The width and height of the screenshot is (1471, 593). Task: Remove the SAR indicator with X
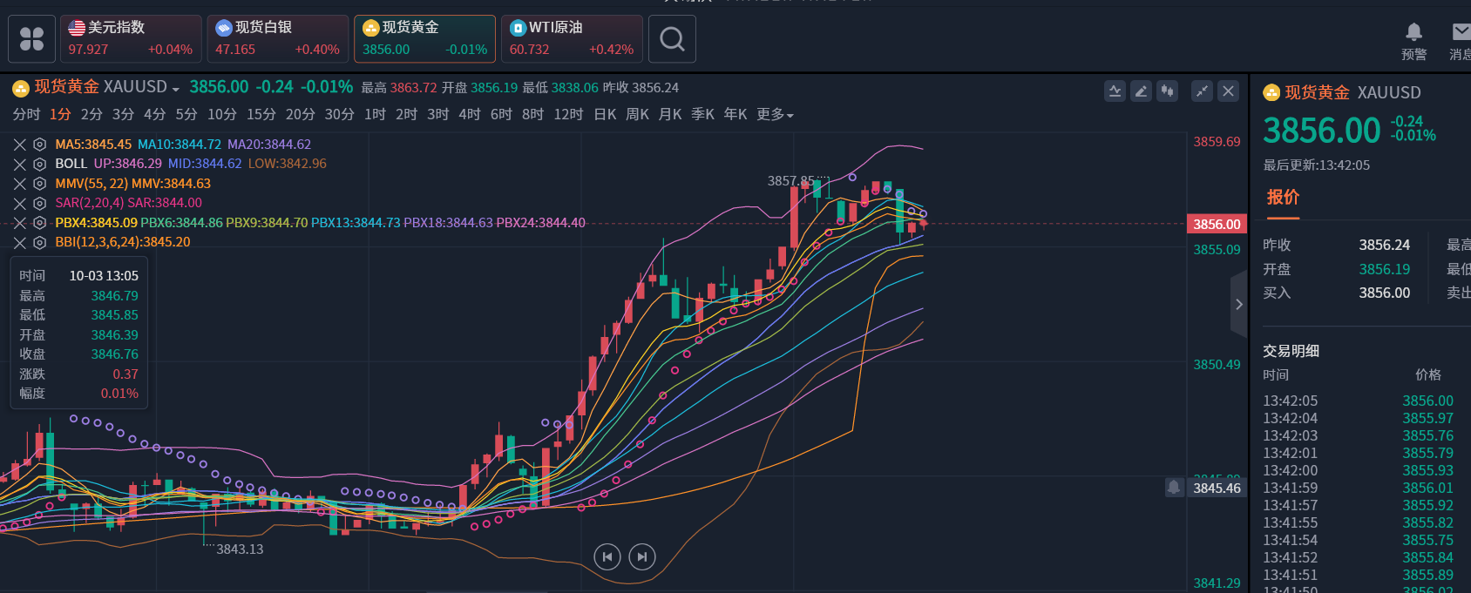(x=19, y=203)
